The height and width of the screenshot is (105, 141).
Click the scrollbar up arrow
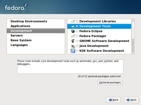point(133,20)
